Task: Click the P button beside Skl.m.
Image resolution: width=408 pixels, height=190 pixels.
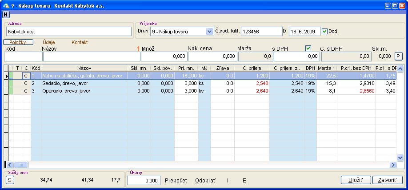Action: click(399, 56)
